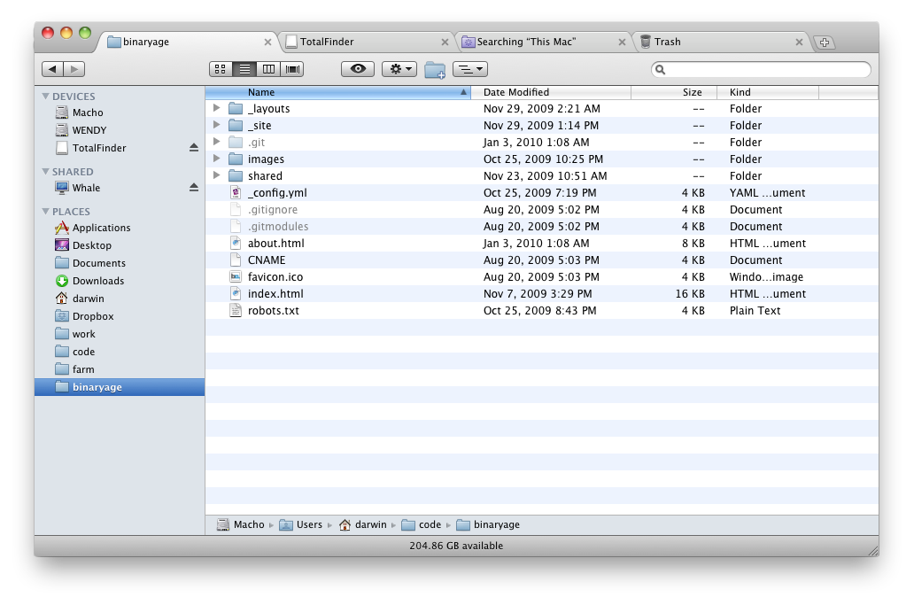Click the Quick Look eye icon
The height and width of the screenshot is (605, 914).
point(357,69)
